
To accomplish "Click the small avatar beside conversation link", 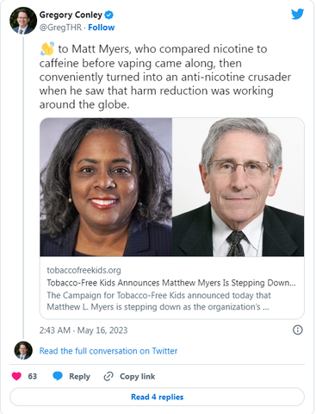I will coord(23,350).
